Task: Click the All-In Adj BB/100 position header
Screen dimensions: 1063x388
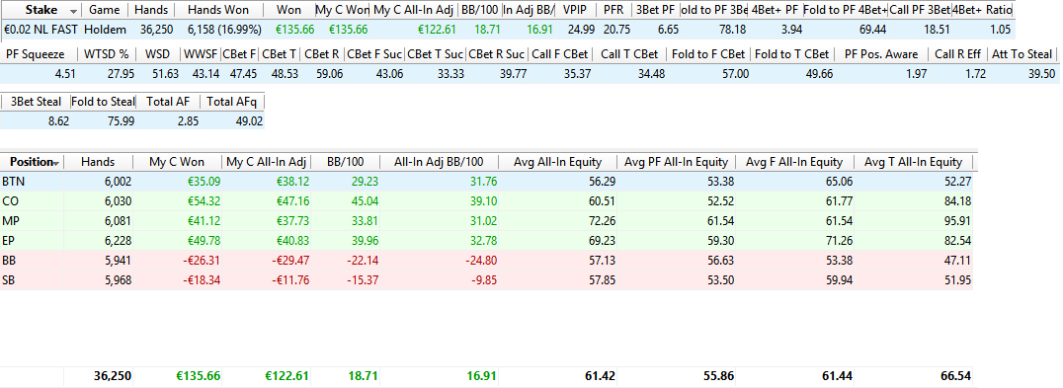Action: [439, 162]
